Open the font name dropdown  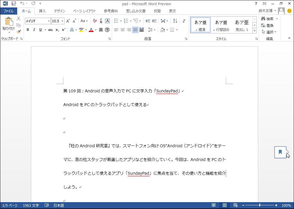pos(49,21)
